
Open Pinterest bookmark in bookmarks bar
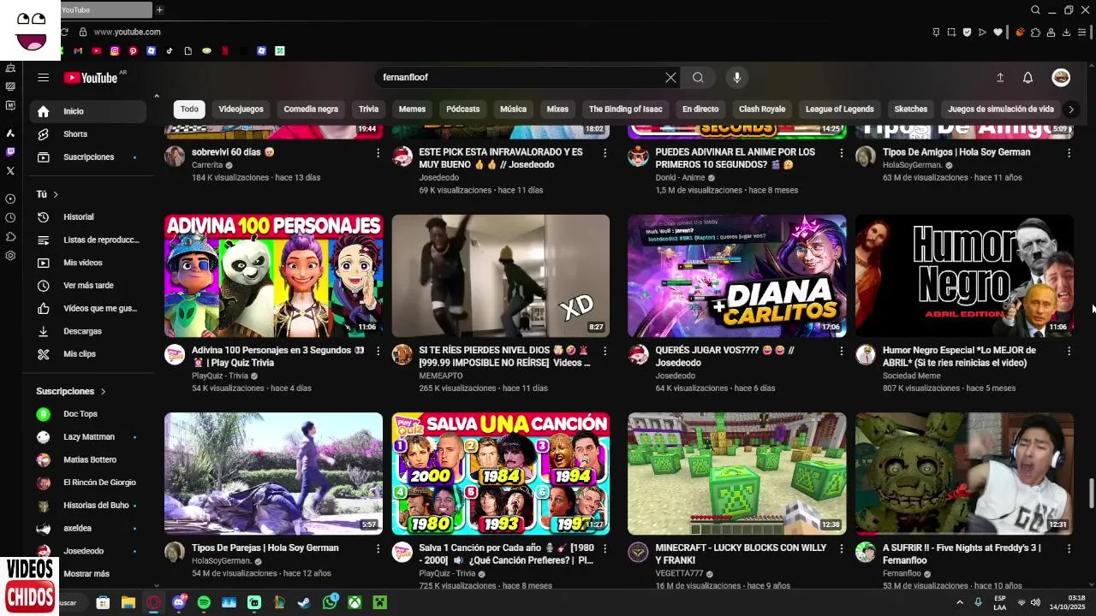click(133, 50)
